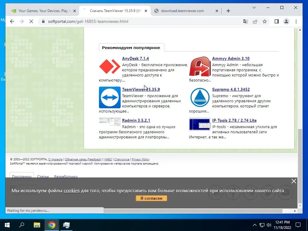Dismiss the cookie banner with X
308x231 pixels.
(x=294, y=181)
